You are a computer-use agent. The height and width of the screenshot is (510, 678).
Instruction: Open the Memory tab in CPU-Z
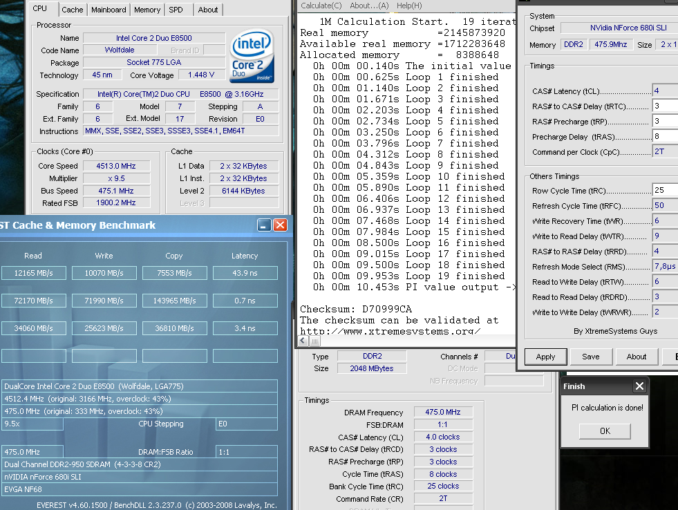(147, 10)
